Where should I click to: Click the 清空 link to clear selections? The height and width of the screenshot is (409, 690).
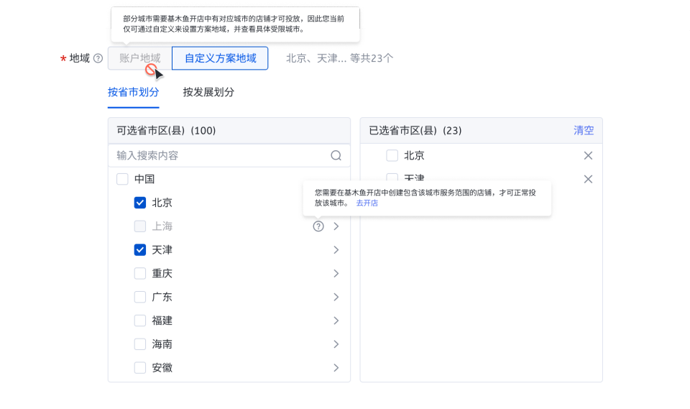(x=584, y=130)
